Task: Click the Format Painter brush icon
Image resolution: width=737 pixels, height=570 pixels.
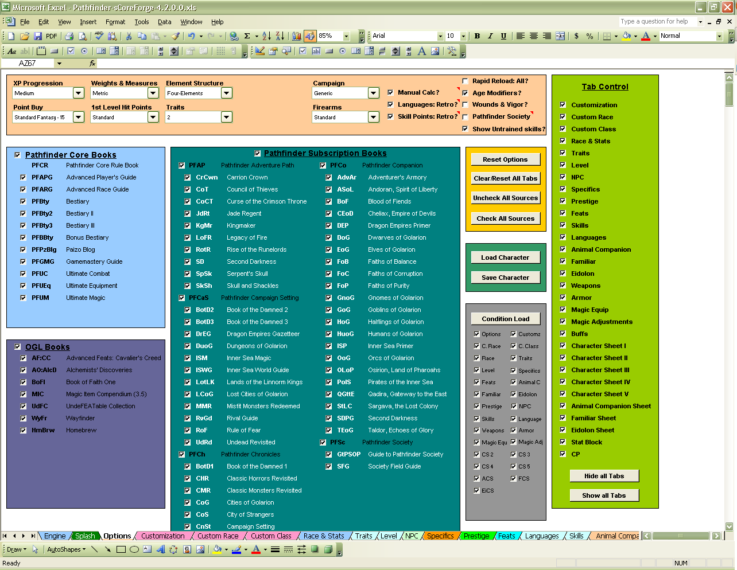Action: pyautogui.click(x=176, y=36)
